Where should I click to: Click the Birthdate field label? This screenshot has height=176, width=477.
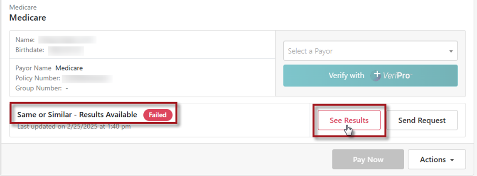tap(30, 51)
